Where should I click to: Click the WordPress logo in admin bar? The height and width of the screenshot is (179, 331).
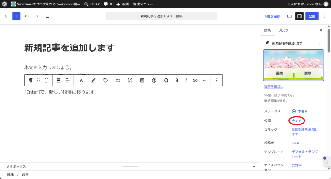[5, 4]
